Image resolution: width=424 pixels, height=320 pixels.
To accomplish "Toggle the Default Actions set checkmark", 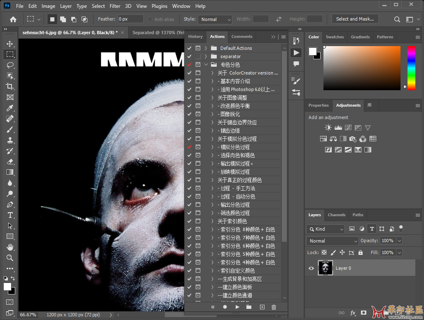I will [x=189, y=48].
